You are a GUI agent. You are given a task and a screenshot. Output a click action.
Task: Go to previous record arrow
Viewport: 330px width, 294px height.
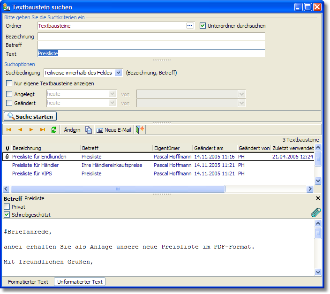20,130
